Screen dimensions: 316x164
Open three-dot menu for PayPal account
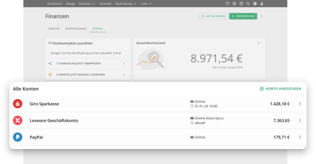tap(300, 137)
